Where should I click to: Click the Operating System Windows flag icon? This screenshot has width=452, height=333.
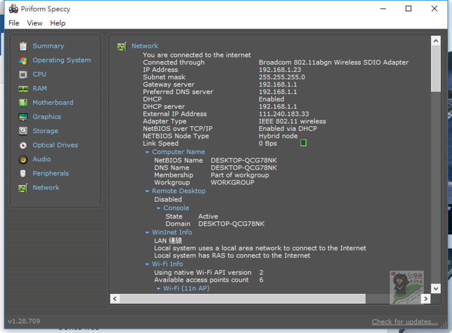(x=23, y=60)
